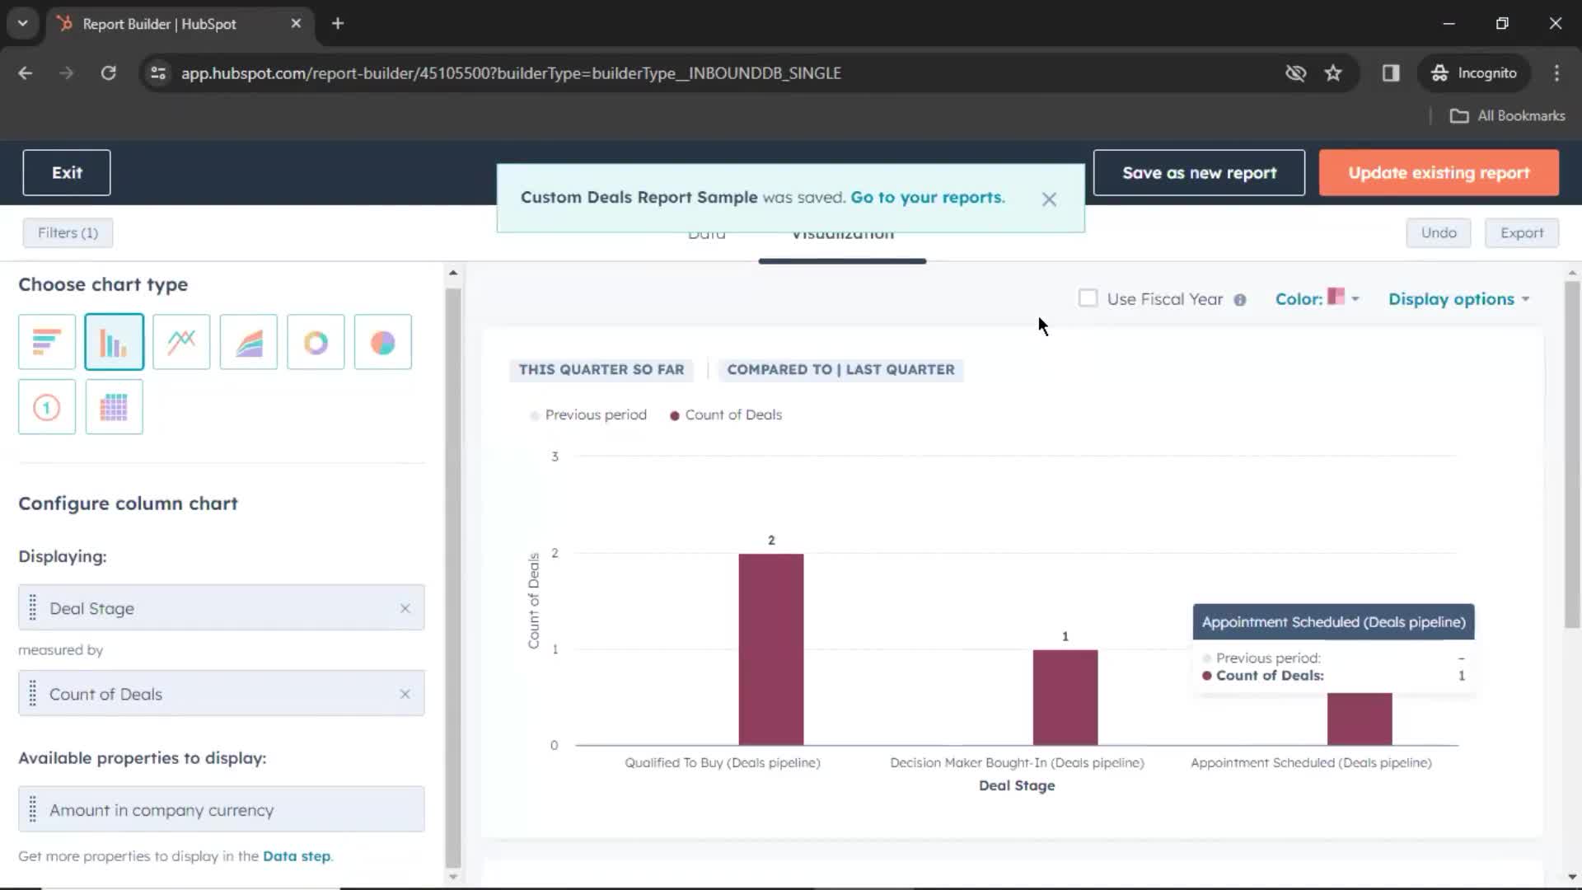Bookmark this page with the star icon
This screenshot has width=1582, height=890.
[1333, 73]
